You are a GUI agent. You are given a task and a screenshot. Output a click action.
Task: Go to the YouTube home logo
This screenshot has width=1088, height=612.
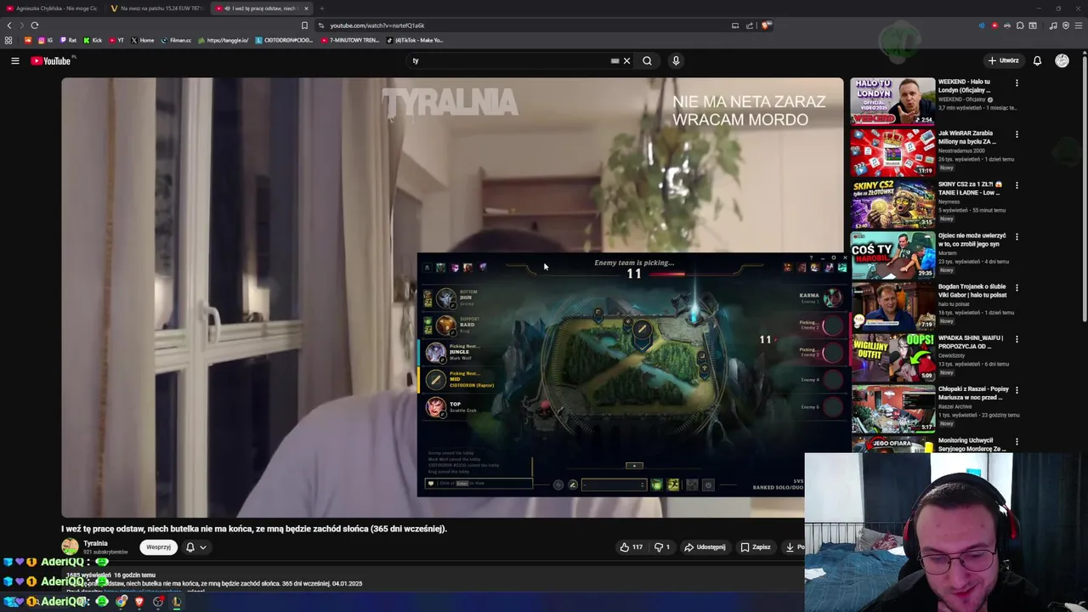pyautogui.click(x=51, y=60)
